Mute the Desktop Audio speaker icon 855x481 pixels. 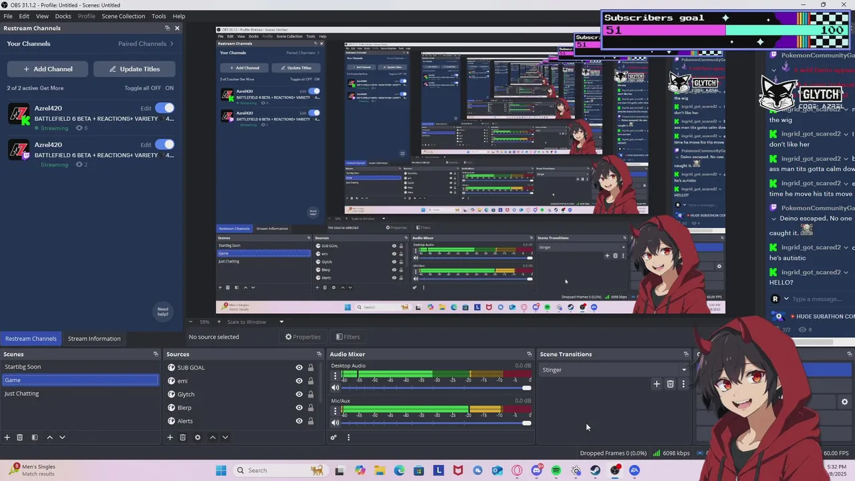(x=335, y=387)
